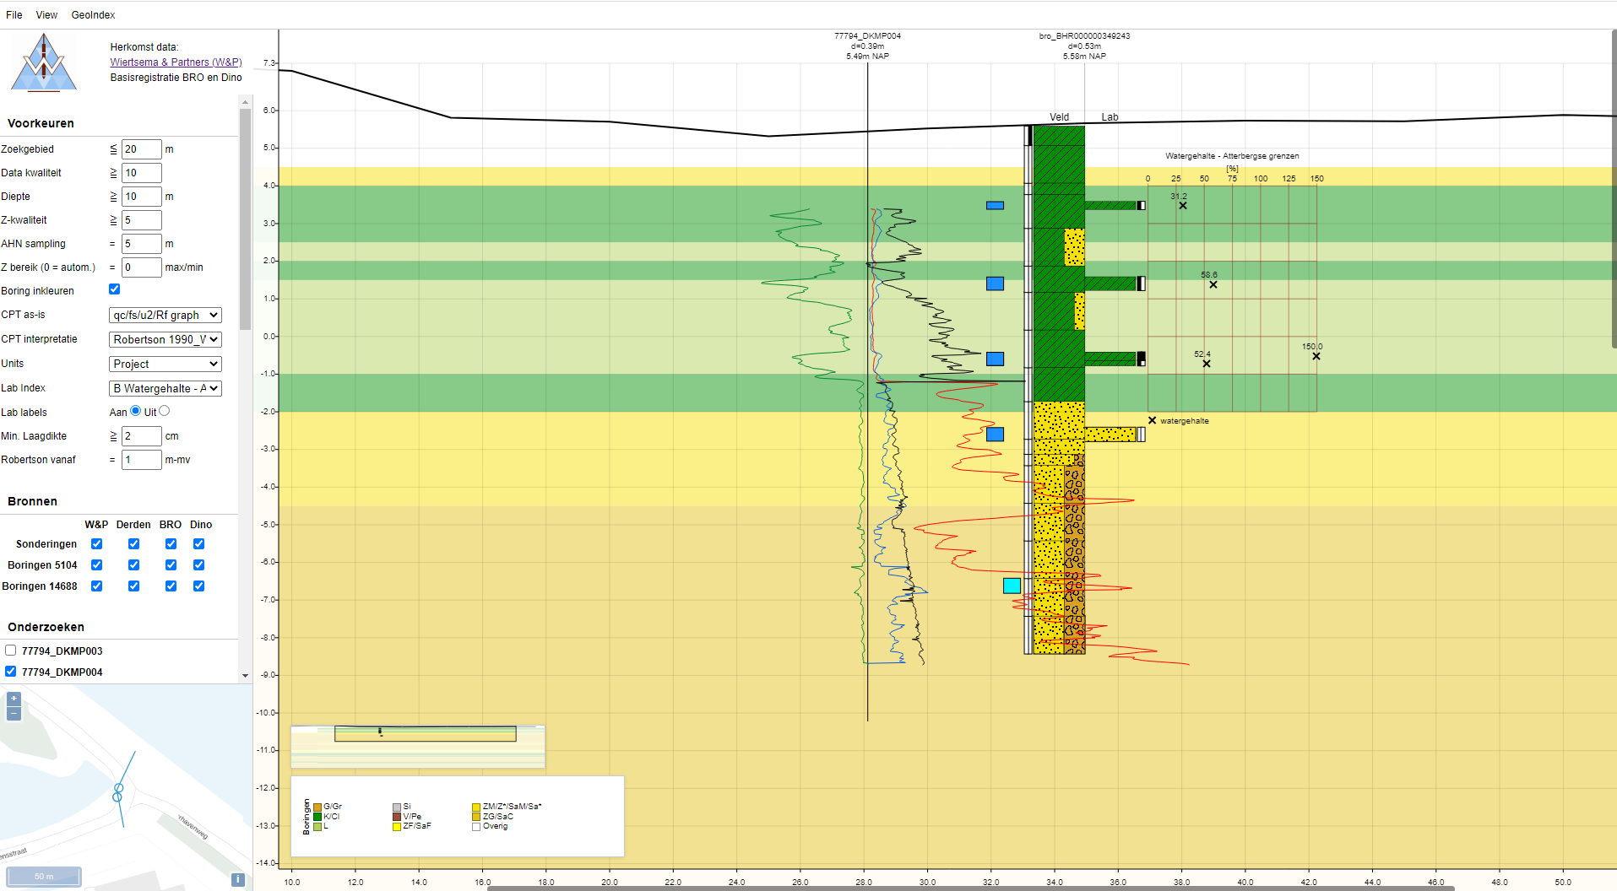Open the File menu
Screen dimensions: 1617x891
[x=14, y=15]
